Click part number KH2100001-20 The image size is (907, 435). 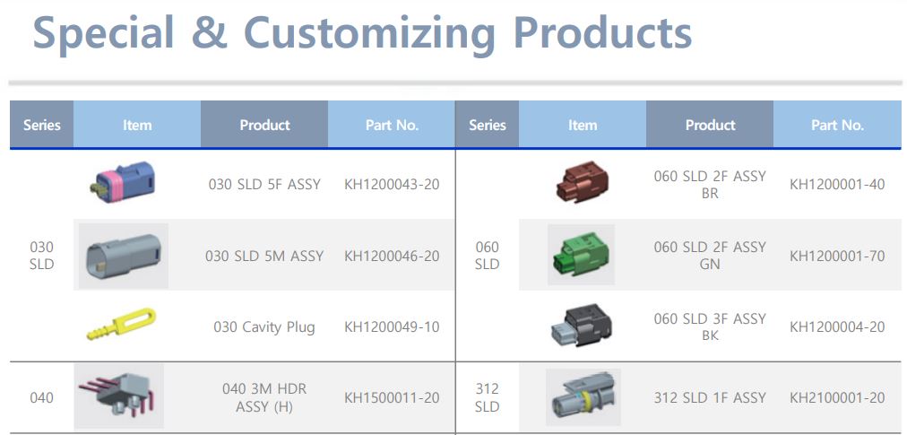click(x=837, y=397)
